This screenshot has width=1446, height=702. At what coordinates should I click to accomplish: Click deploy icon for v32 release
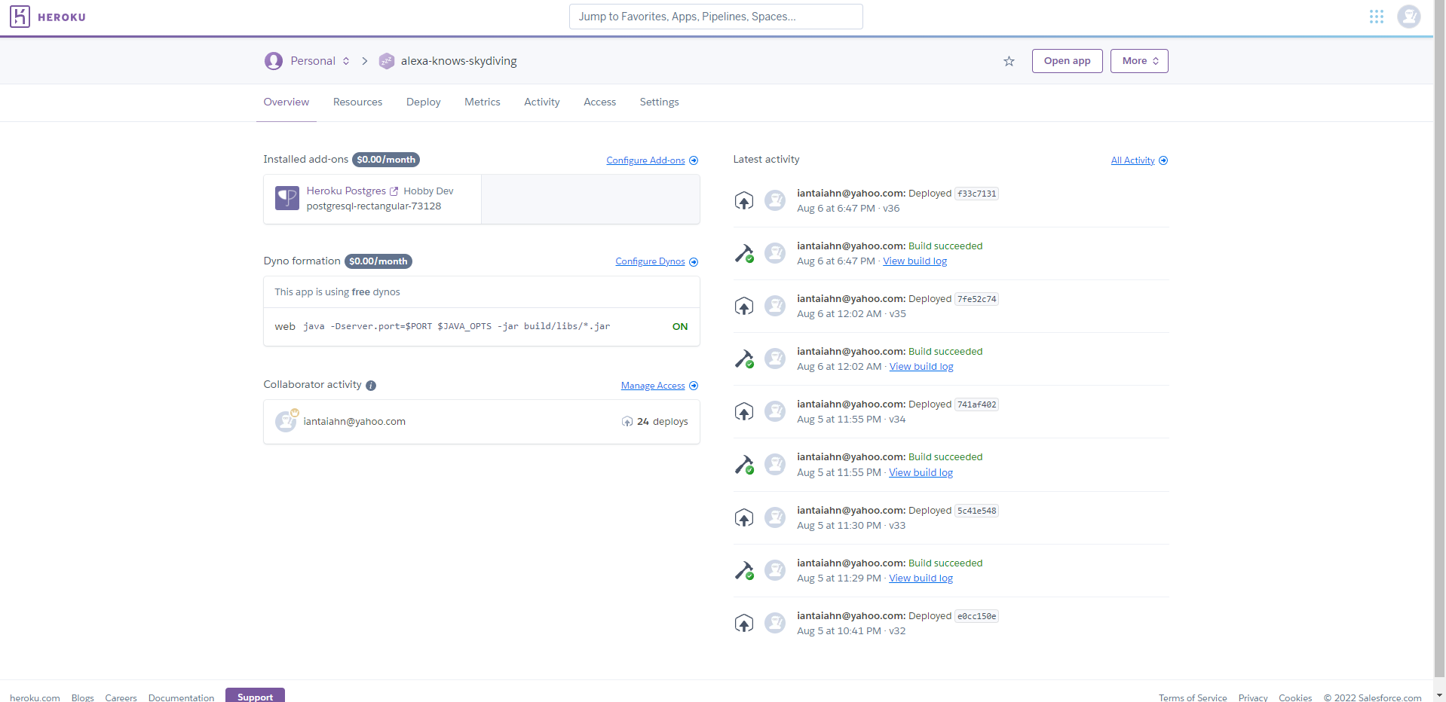[x=744, y=624]
